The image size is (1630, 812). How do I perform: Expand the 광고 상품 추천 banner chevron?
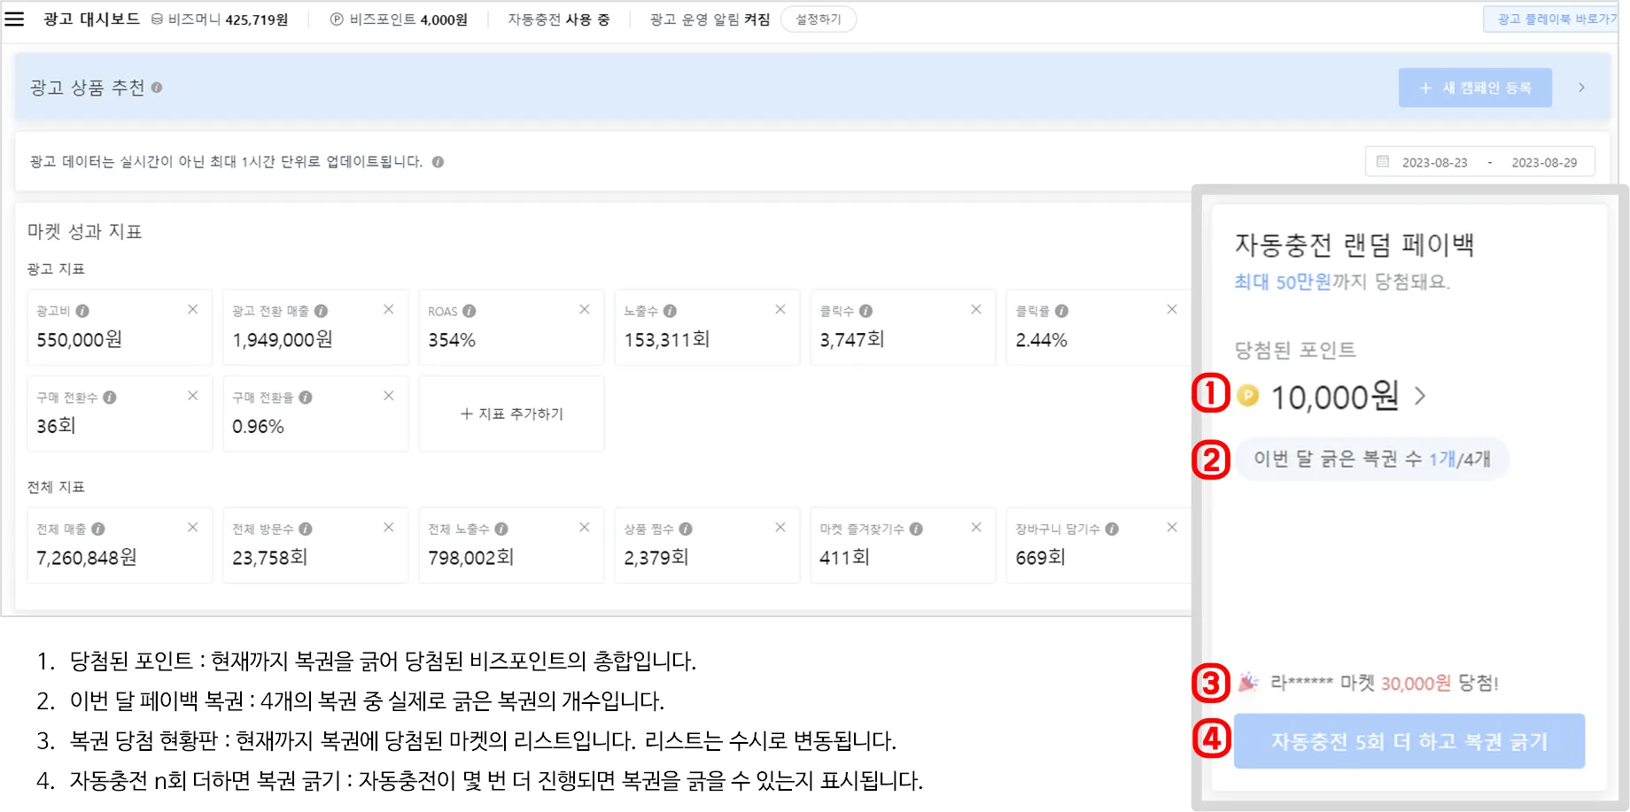coord(1581,88)
